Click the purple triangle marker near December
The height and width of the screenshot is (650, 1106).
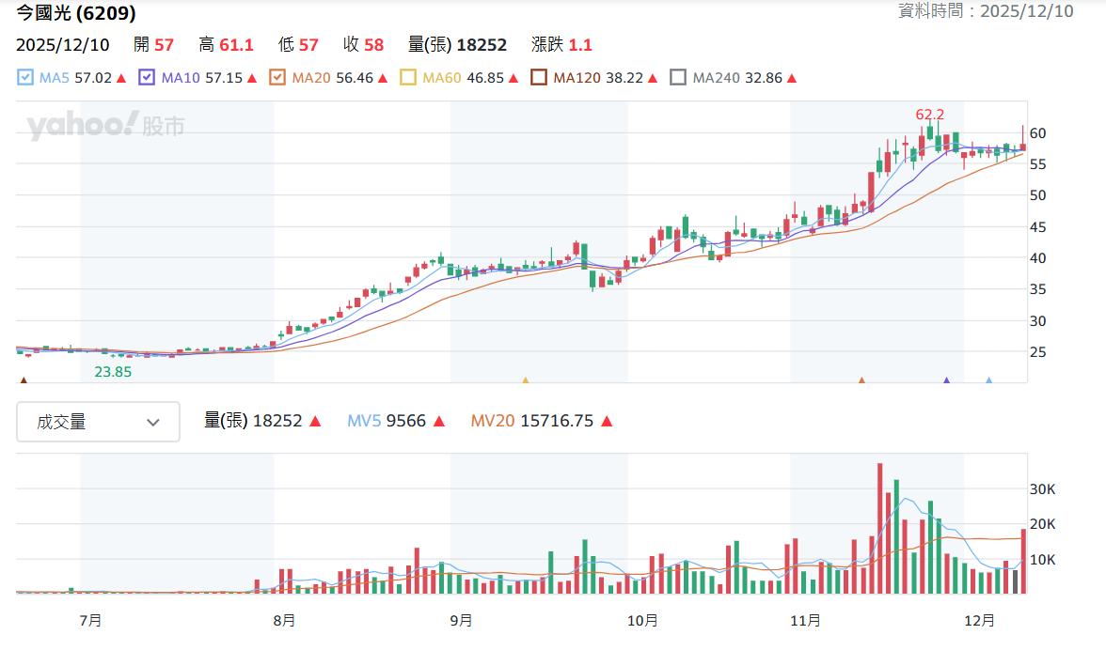[x=946, y=380]
